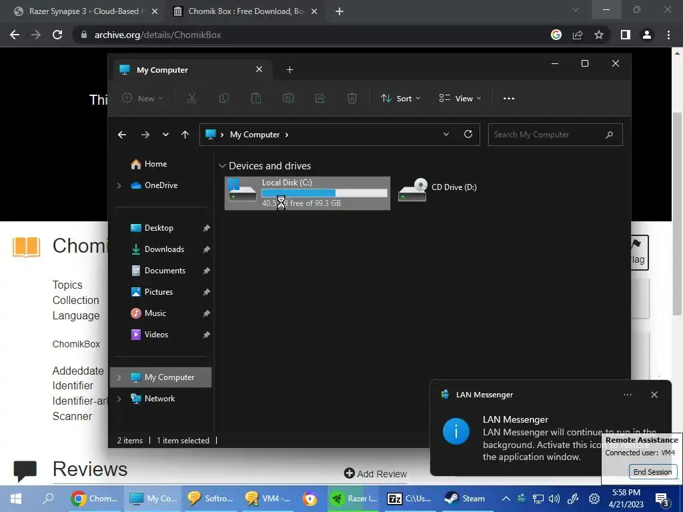
Task: Open Razer taskbar application
Action: click(354, 499)
